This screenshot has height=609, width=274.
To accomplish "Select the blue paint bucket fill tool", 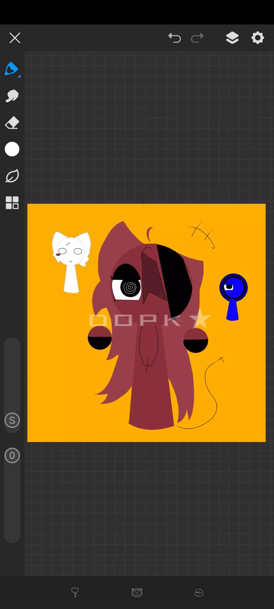I will point(11,69).
